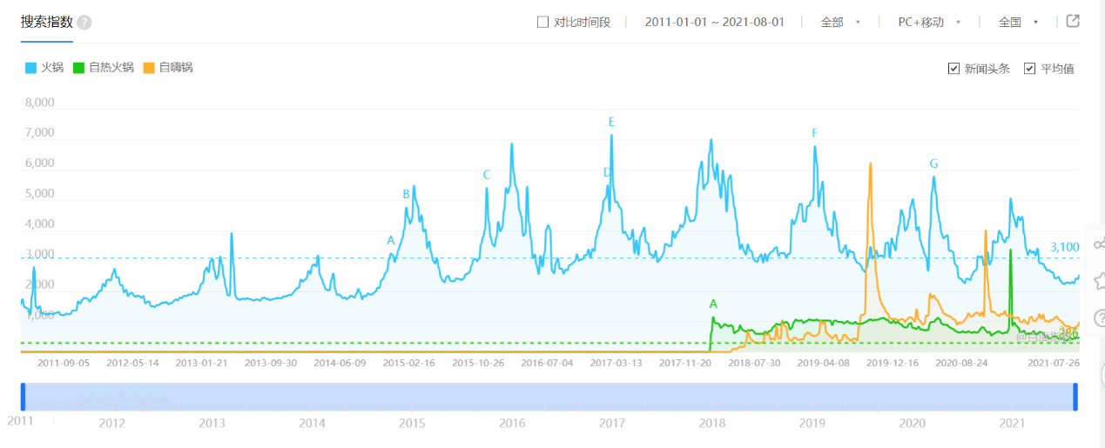Expand the PC+移动 dropdown
The image size is (1105, 448).
(929, 22)
